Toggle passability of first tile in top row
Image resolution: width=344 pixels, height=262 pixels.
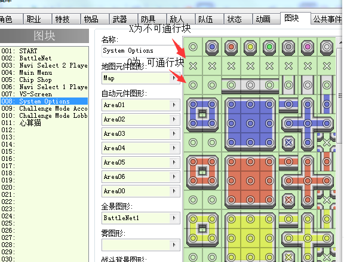tap(193, 47)
